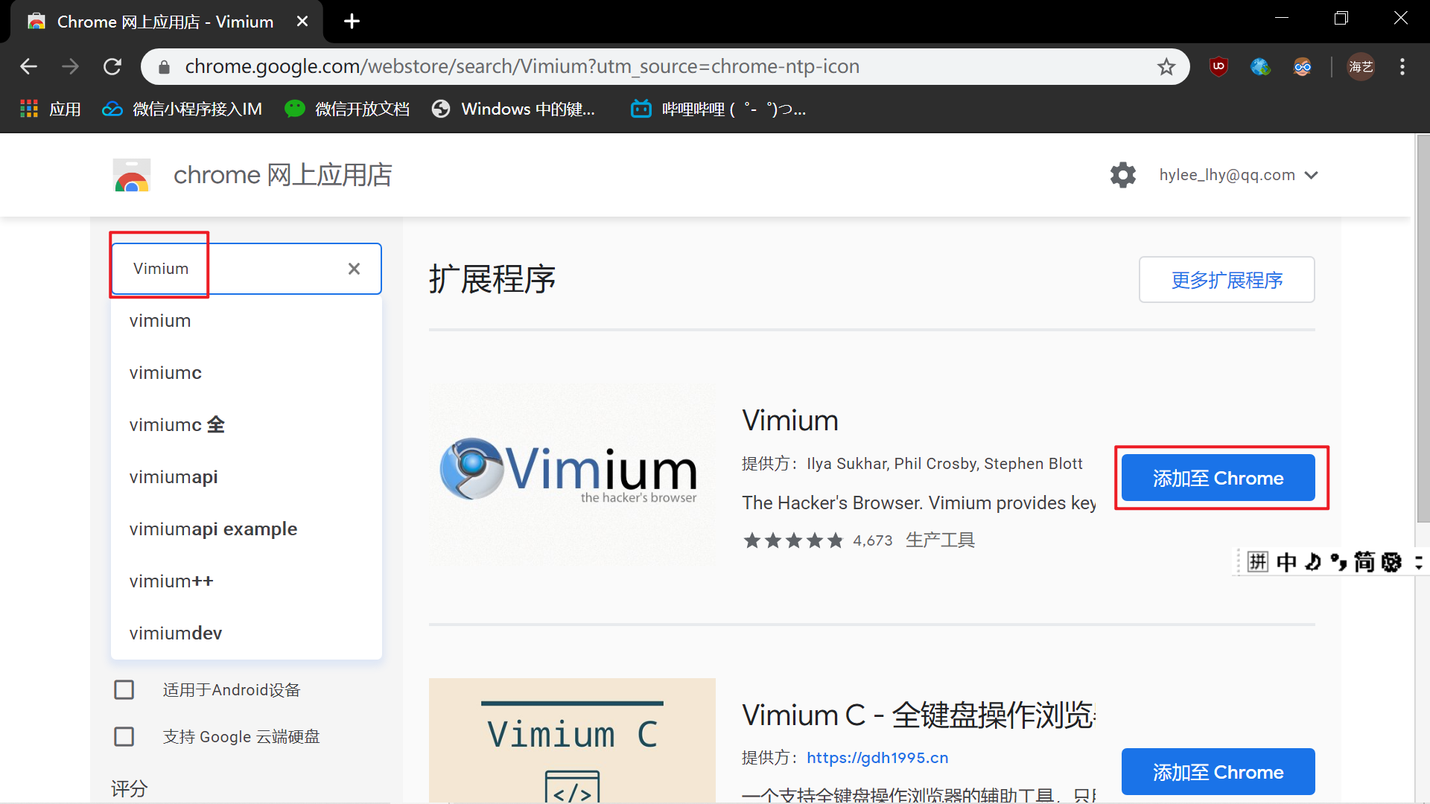Image resolution: width=1430 pixels, height=804 pixels.
Task: Reload the current page
Action: (x=112, y=66)
